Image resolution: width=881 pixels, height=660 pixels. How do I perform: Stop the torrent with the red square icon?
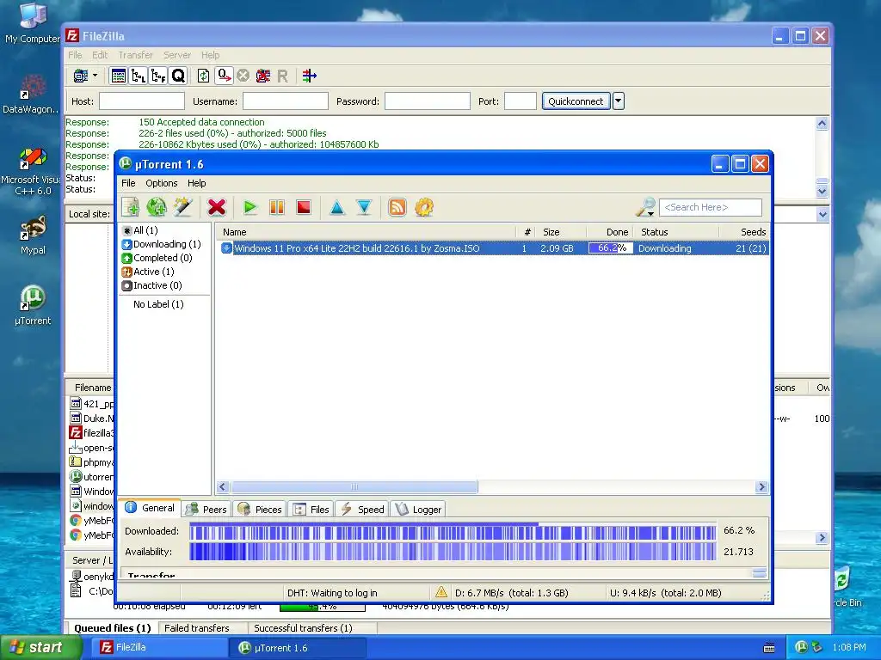(304, 207)
